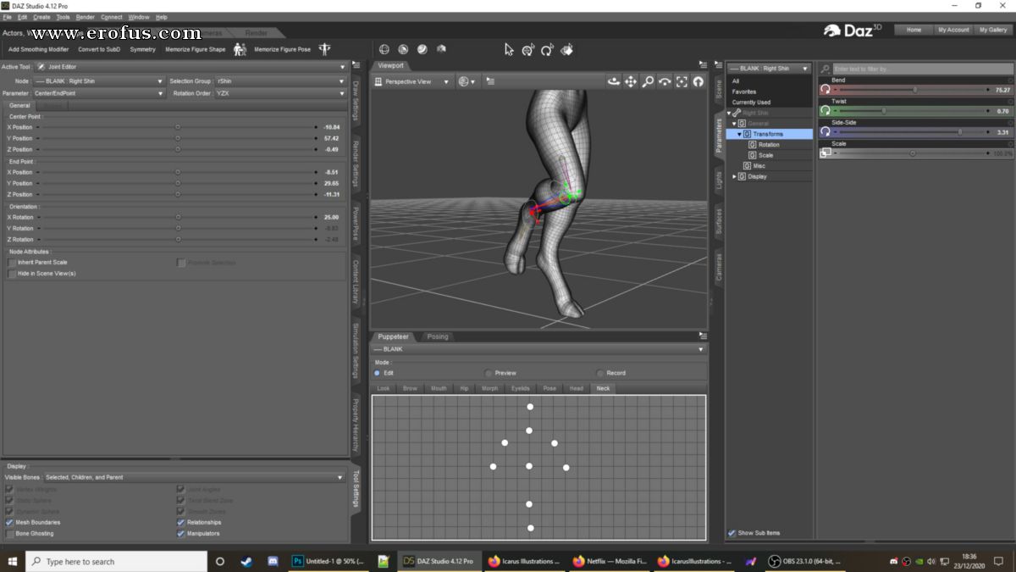Open Discord from the Windows taskbar
This screenshot has width=1016, height=572.
pos(273,561)
